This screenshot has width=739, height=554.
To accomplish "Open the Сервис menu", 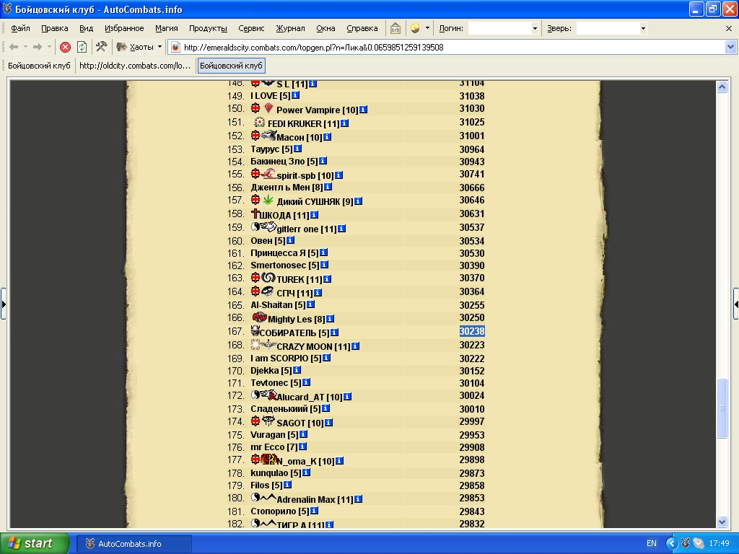I will 251,28.
